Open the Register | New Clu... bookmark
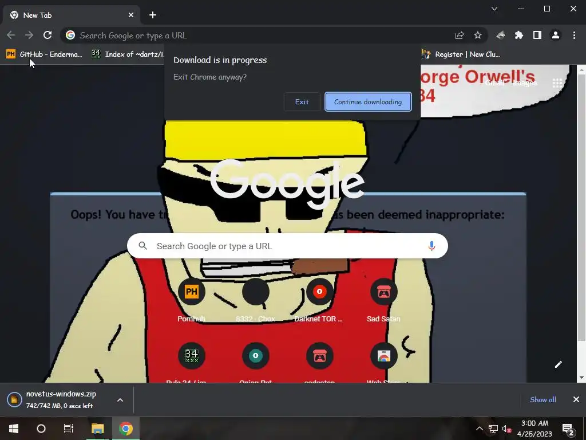The width and height of the screenshot is (586, 440). pos(461,54)
